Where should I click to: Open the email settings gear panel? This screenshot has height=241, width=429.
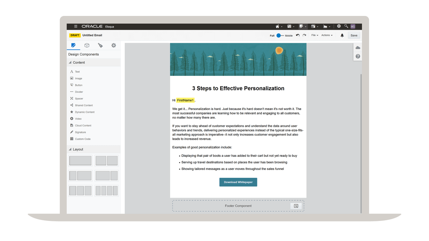click(x=114, y=45)
